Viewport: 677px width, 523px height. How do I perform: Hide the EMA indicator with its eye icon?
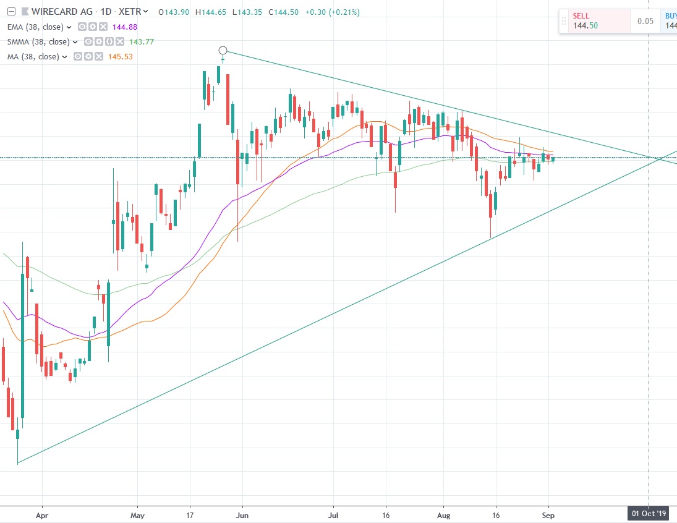pyautogui.click(x=82, y=27)
